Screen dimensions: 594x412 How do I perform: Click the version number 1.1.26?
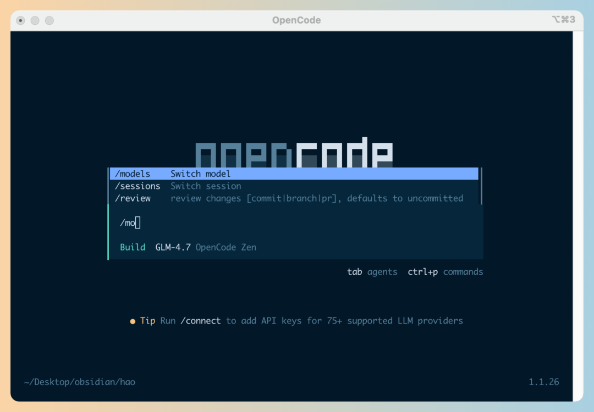click(544, 382)
